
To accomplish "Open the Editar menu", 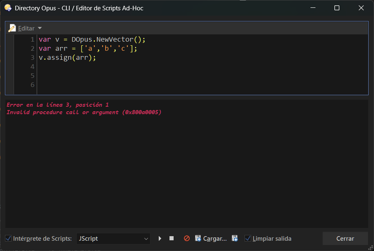I will [26, 28].
